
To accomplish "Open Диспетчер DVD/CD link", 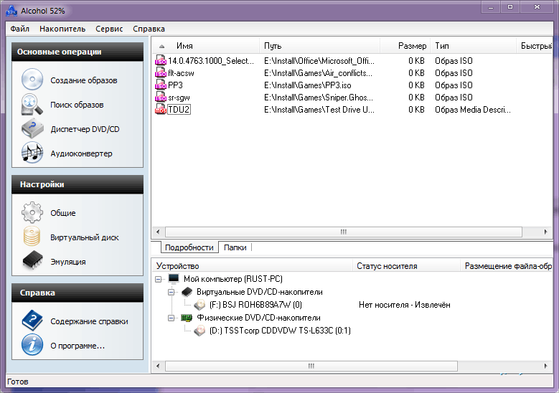I will (85, 129).
